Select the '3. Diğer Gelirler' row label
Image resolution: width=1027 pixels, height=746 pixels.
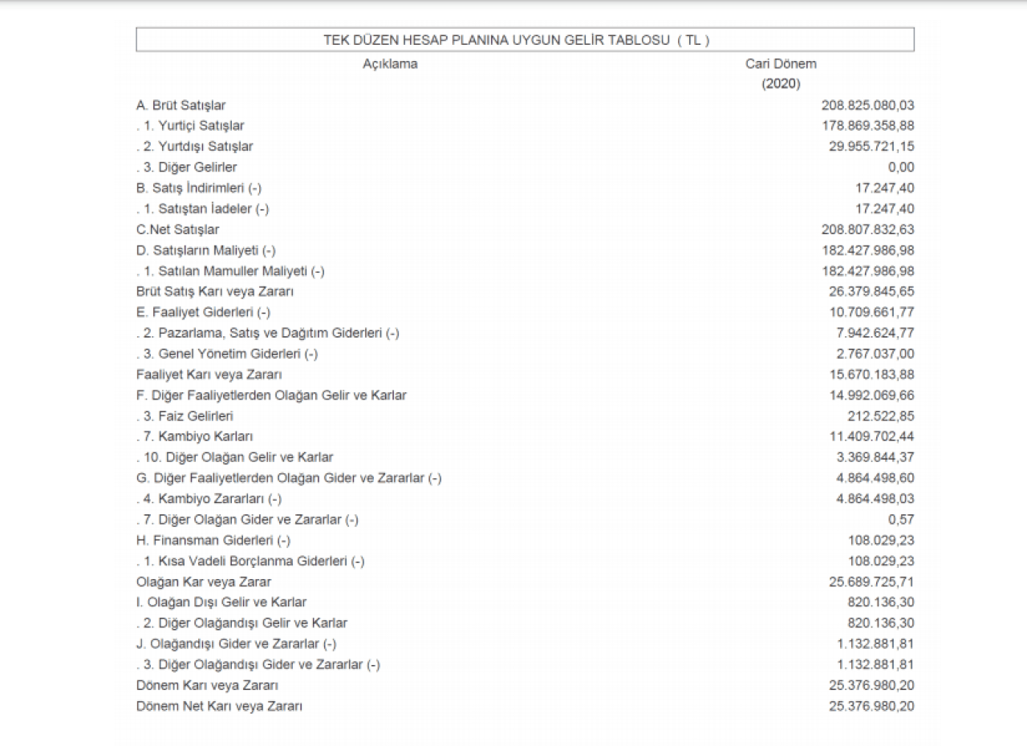pyautogui.click(x=187, y=168)
